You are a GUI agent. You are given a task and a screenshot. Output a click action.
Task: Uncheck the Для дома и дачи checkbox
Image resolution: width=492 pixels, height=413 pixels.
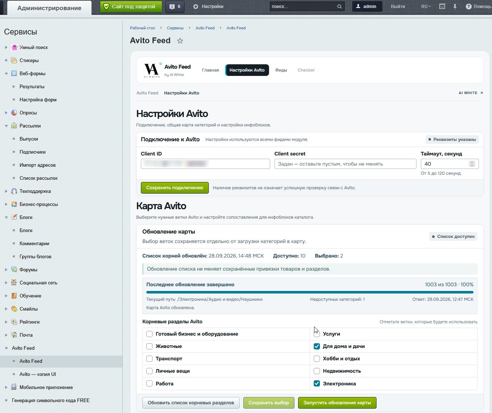point(317,346)
